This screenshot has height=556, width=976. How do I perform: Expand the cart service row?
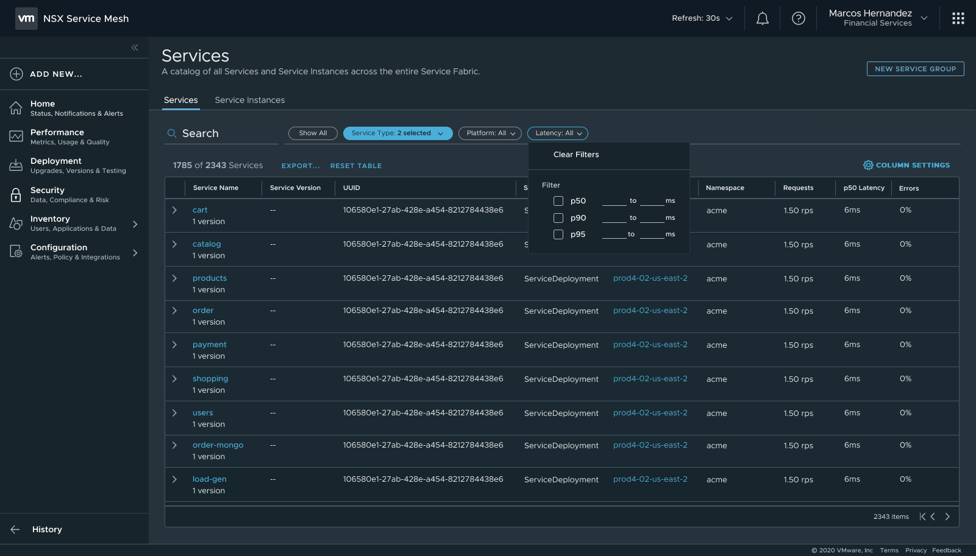[174, 210]
